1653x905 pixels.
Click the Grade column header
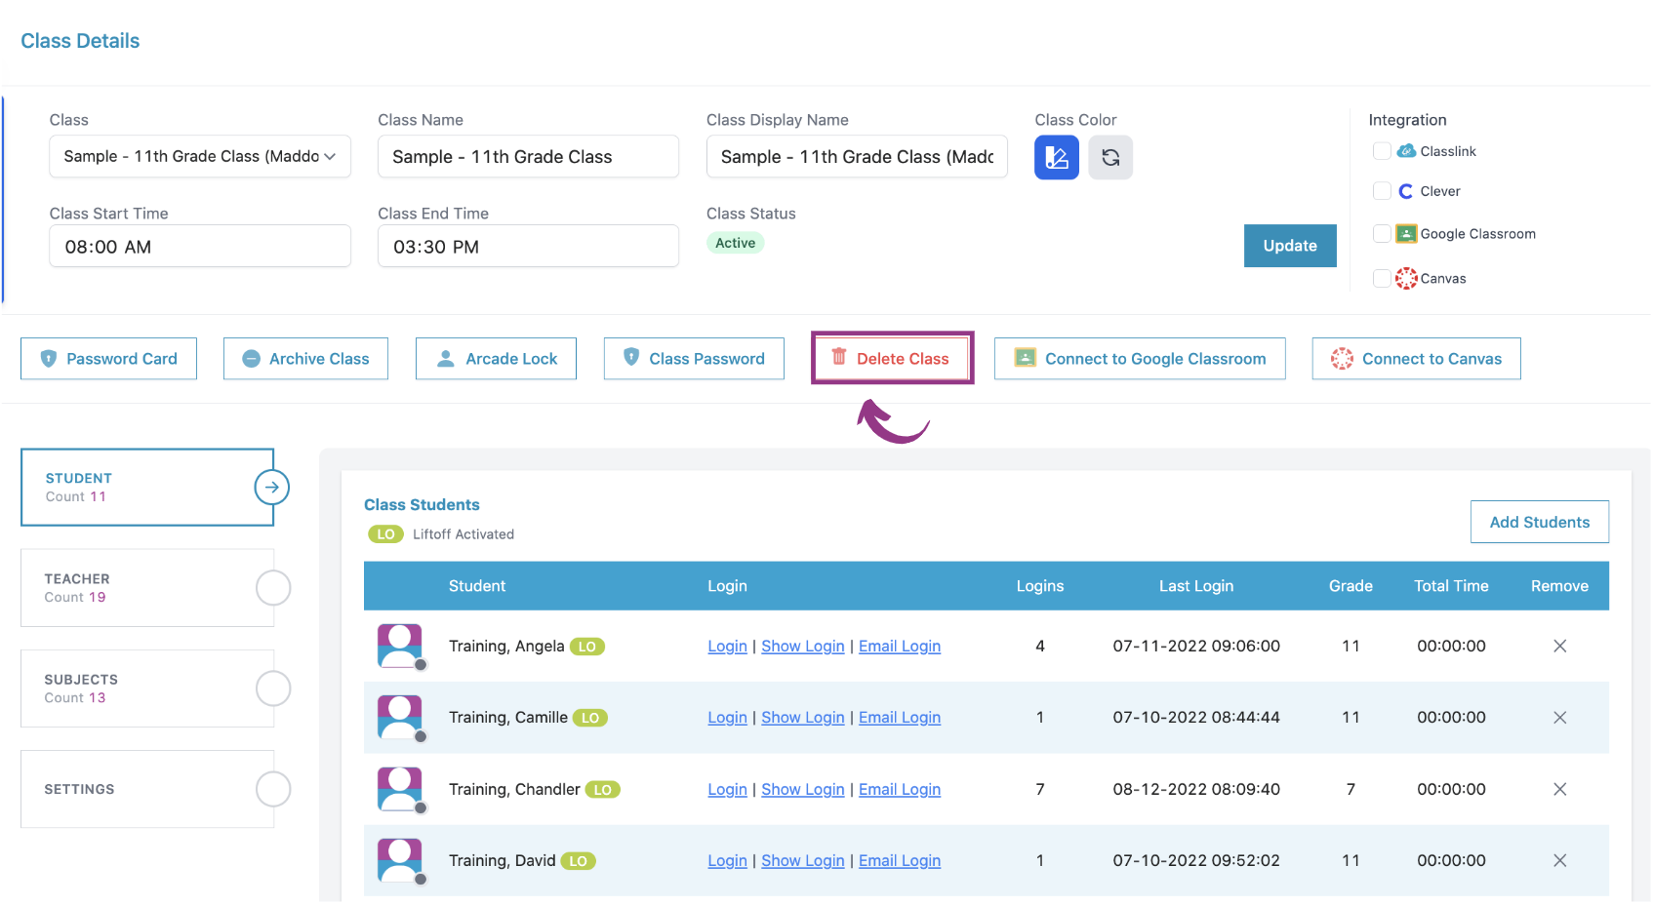click(x=1351, y=586)
